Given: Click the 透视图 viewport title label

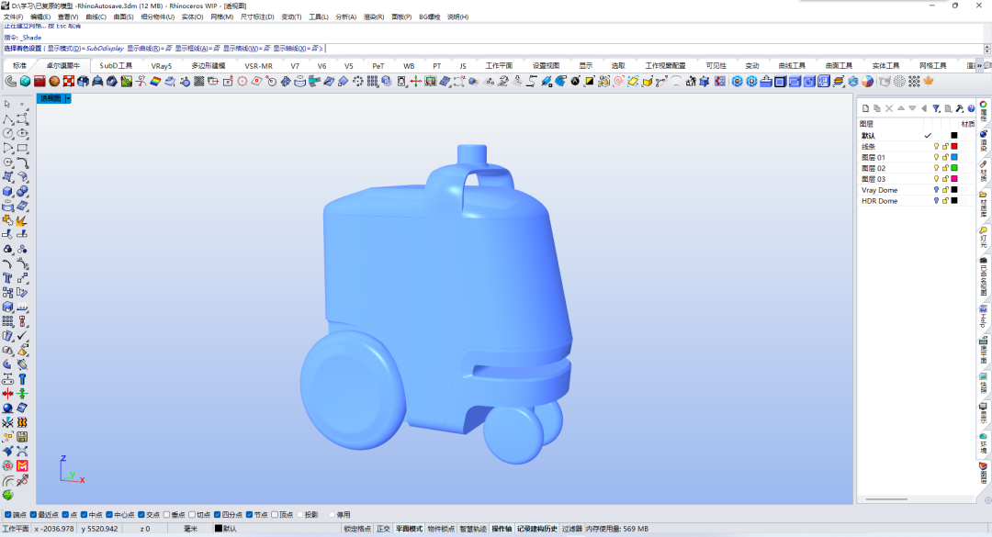Looking at the screenshot, I should [51, 98].
